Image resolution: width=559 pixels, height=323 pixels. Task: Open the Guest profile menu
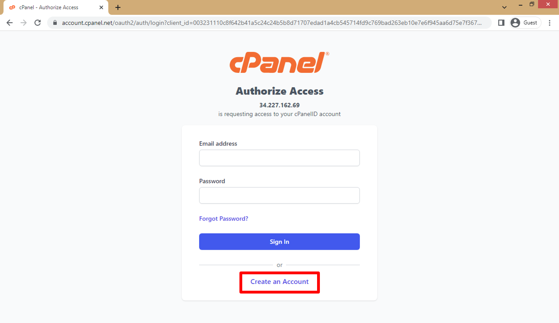[525, 23]
